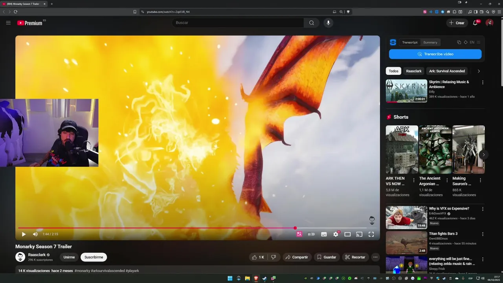This screenshot has width=503, height=283.
Task: Open options for Titan fights Bars 3
Action: click(483, 234)
